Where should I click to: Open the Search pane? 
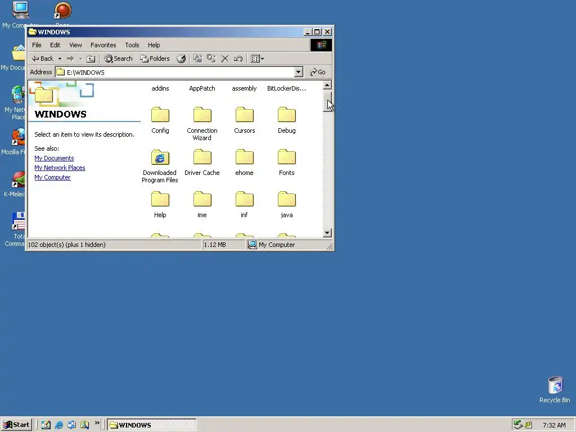tap(118, 58)
